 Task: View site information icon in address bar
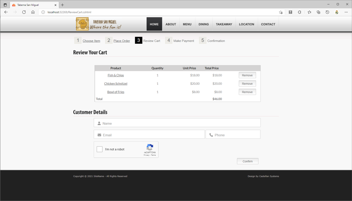(43, 12)
